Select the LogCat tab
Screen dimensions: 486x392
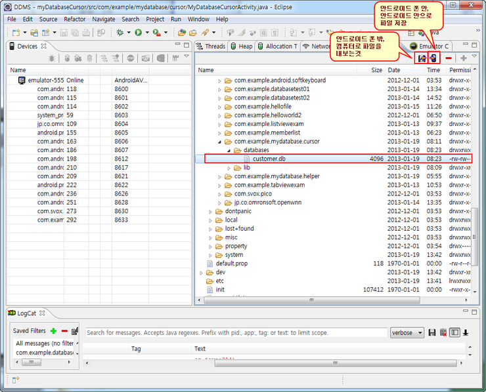pos(26,313)
